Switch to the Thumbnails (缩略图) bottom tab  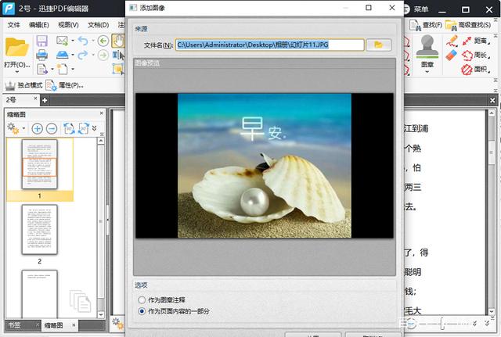[54, 325]
